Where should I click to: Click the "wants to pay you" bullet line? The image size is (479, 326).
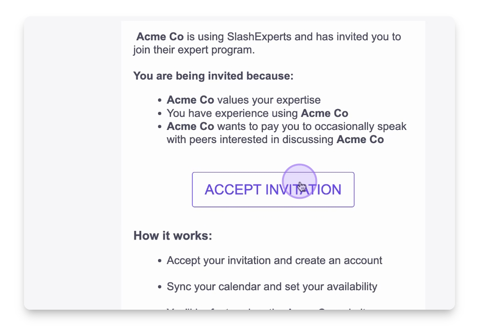286,126
